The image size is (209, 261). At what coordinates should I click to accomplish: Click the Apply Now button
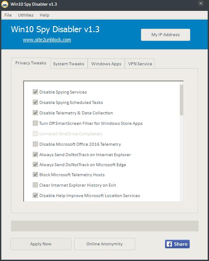click(41, 244)
